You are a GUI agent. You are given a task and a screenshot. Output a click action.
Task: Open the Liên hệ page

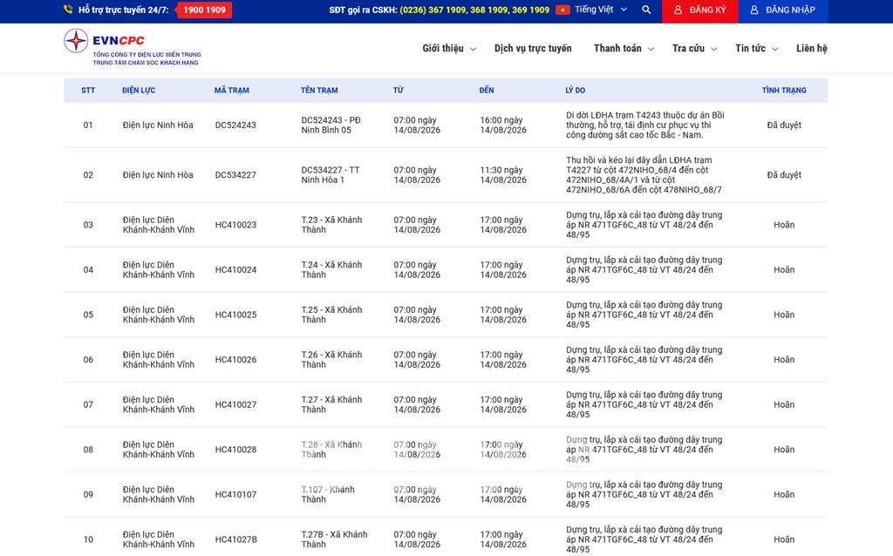tap(812, 49)
